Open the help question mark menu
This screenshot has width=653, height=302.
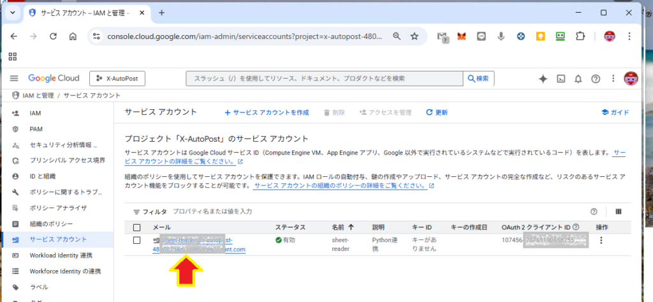(596, 79)
